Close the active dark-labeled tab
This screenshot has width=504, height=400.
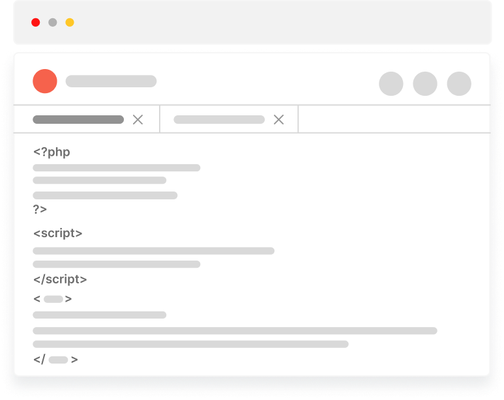coord(138,119)
